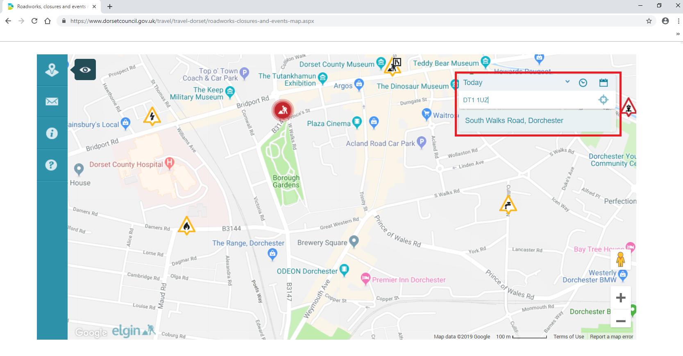Go to browser home page
Screen dimensions: 683x356
(48, 21)
